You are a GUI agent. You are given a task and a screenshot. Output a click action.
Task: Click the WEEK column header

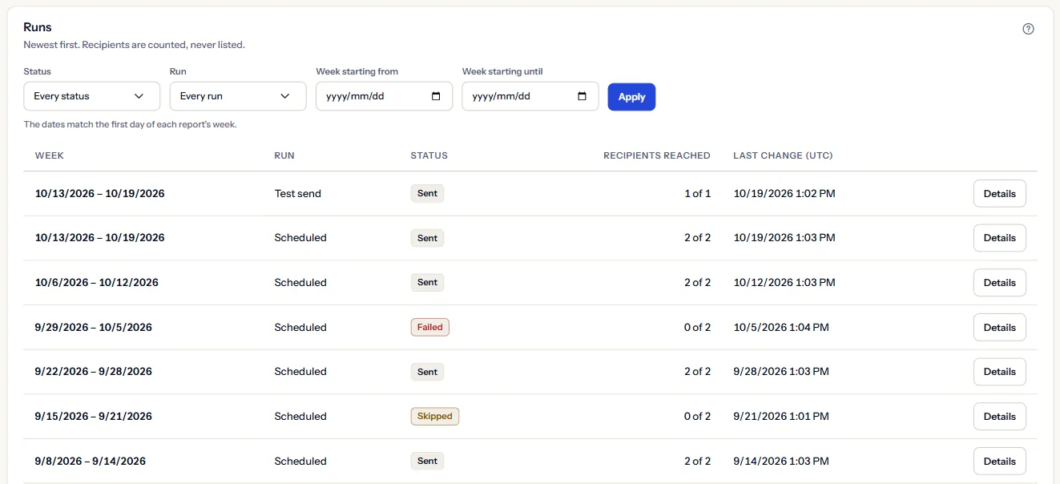click(x=50, y=155)
